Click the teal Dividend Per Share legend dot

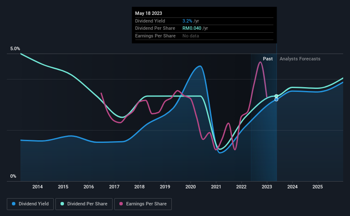coord(62,204)
